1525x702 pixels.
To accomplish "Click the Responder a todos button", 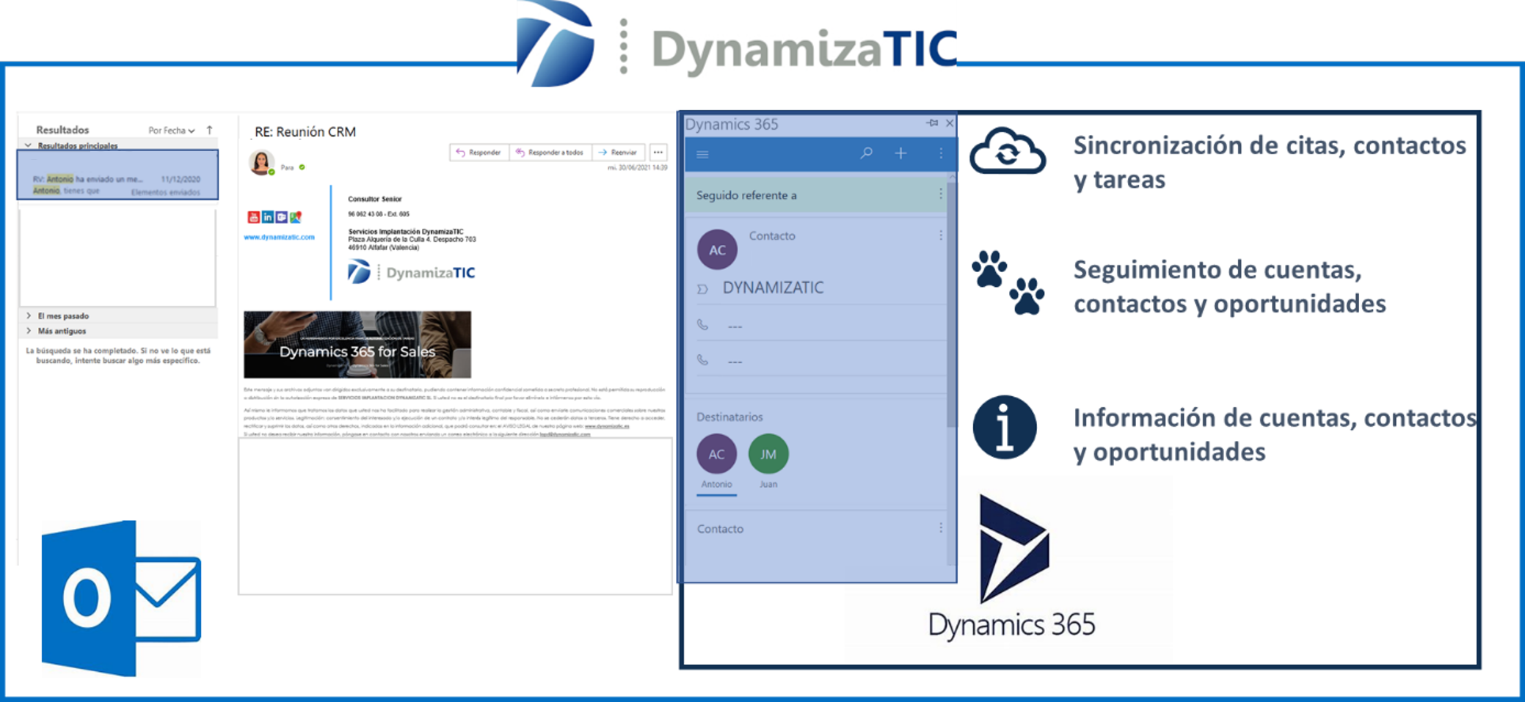I will [x=550, y=153].
